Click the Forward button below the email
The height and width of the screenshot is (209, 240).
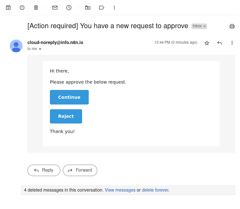[x=80, y=170]
